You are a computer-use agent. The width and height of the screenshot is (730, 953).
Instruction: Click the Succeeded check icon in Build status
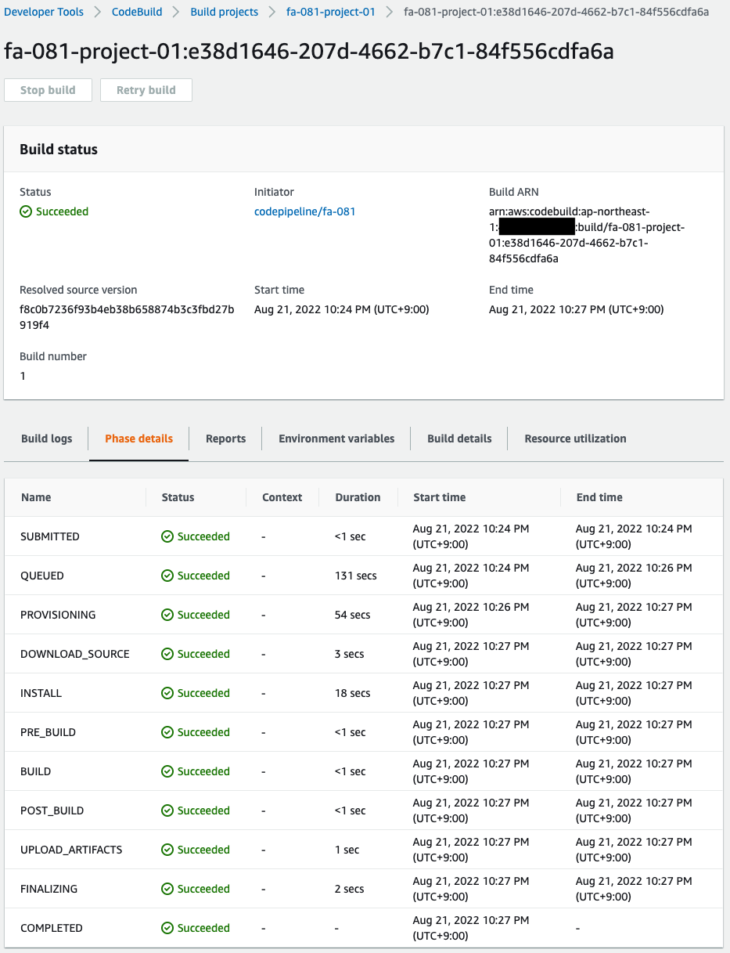(26, 211)
